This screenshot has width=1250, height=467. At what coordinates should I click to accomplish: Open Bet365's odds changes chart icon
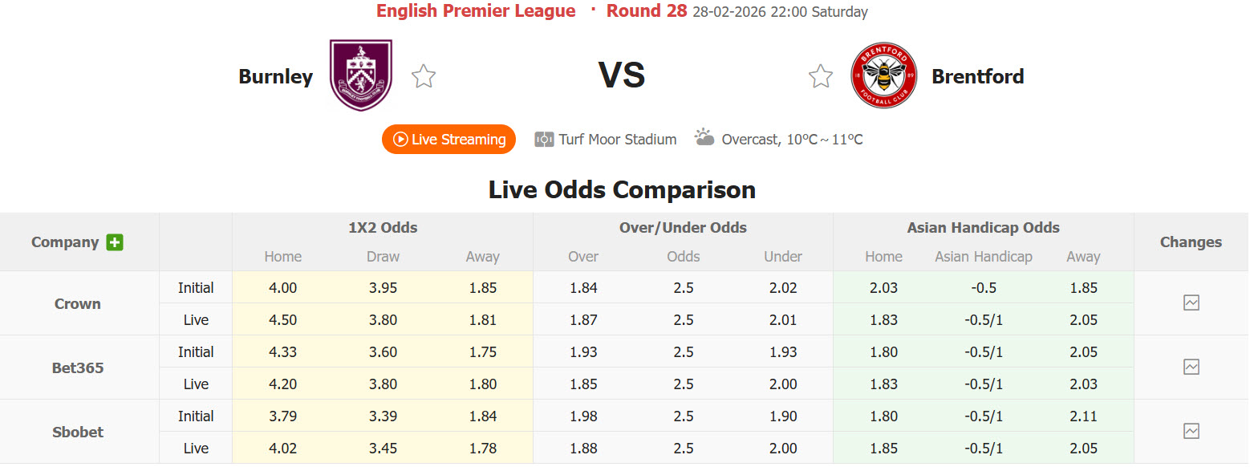pos(1191,367)
